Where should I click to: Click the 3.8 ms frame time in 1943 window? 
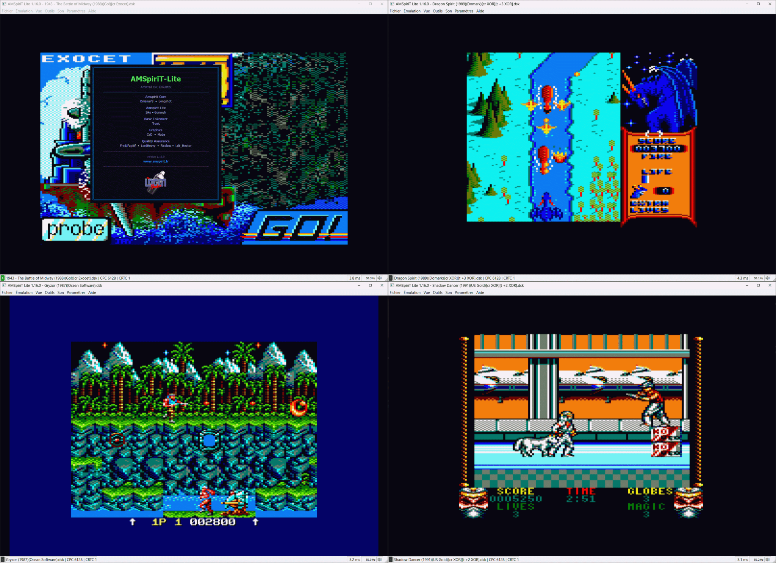click(355, 278)
